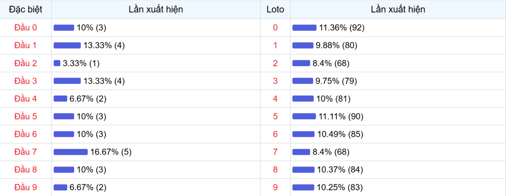Click the 3.33% (1) progress bar

point(57,63)
